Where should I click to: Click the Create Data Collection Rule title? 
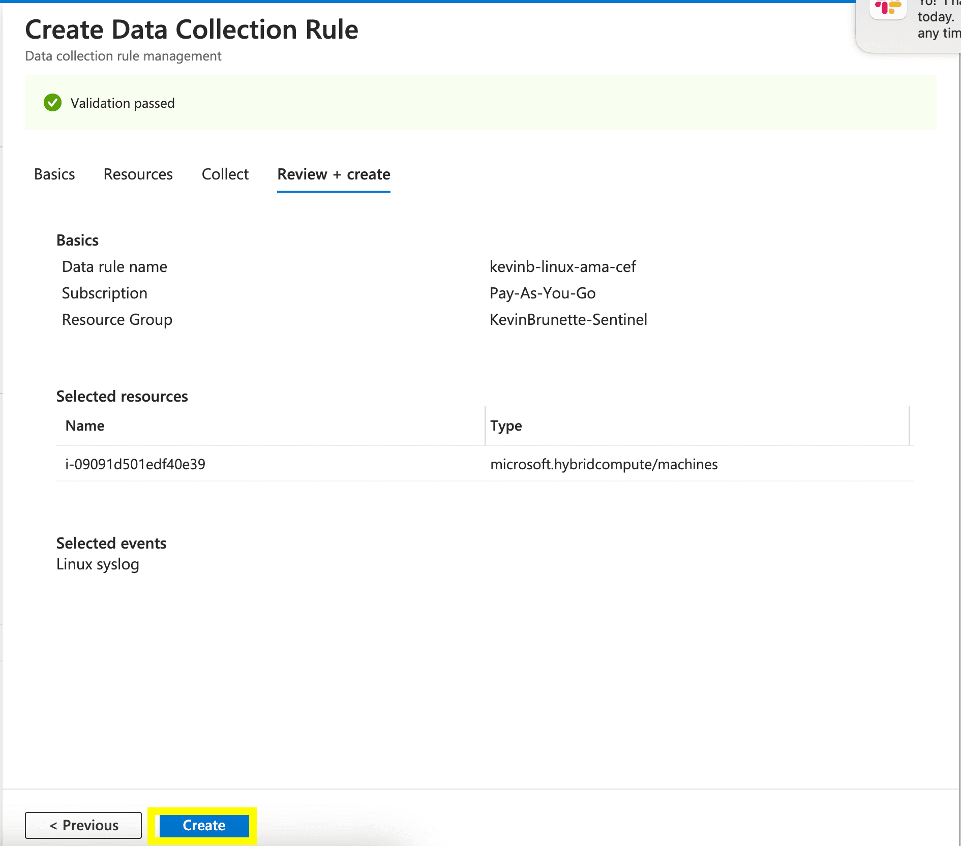coord(191,29)
